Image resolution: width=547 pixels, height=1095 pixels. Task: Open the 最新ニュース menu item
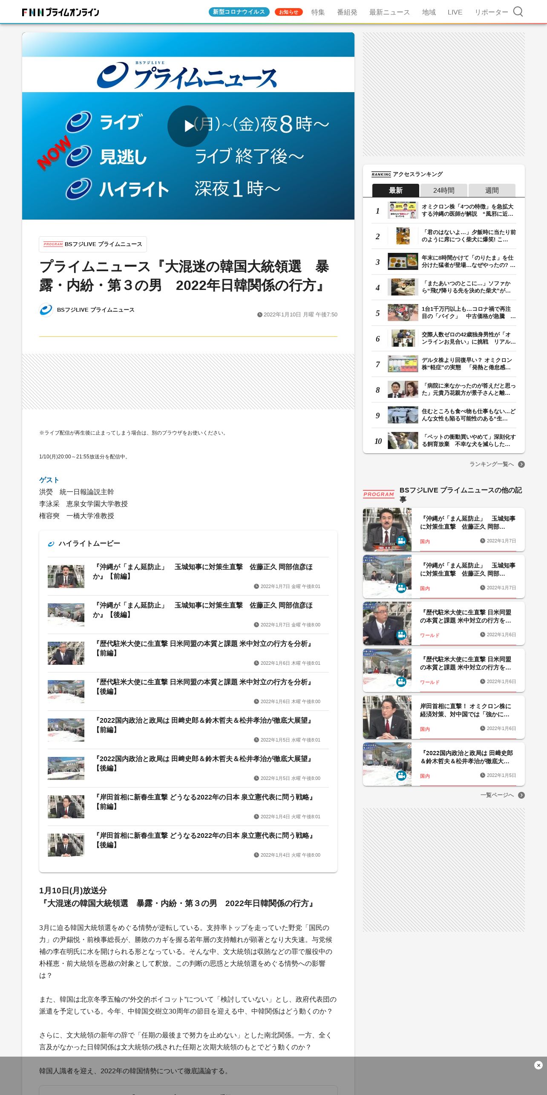click(x=389, y=12)
